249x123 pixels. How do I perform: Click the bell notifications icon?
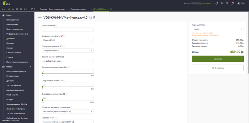coord(217,3)
